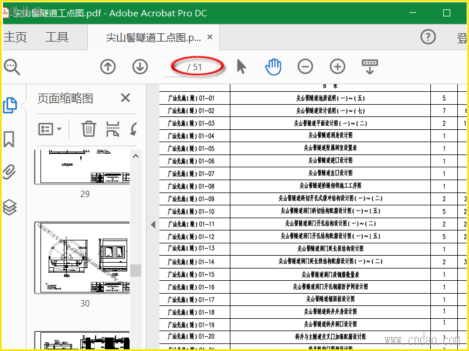Viewport: 469px width, 351px height.
Task: Zoom out with the minus button
Action: (x=305, y=67)
